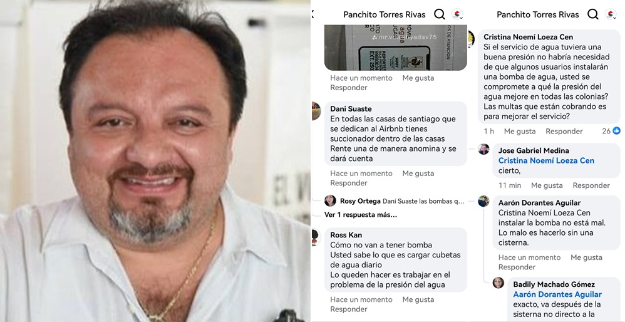This screenshot has height=322, width=625.
Task: Open tagged Aarón Dorantes Aguilar blue link
Action: 557,294
